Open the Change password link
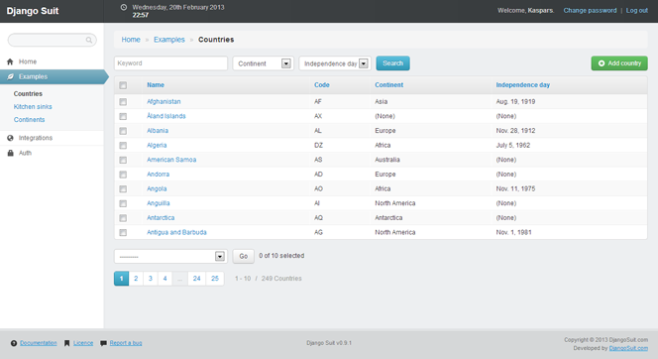This screenshot has height=359, width=658. [x=590, y=11]
